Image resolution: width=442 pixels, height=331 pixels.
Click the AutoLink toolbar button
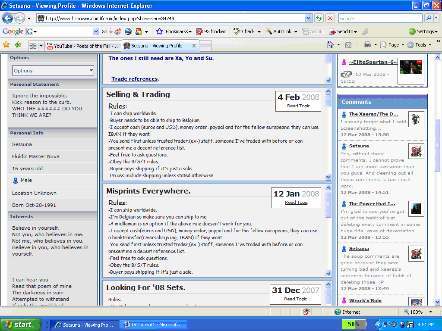click(x=278, y=31)
